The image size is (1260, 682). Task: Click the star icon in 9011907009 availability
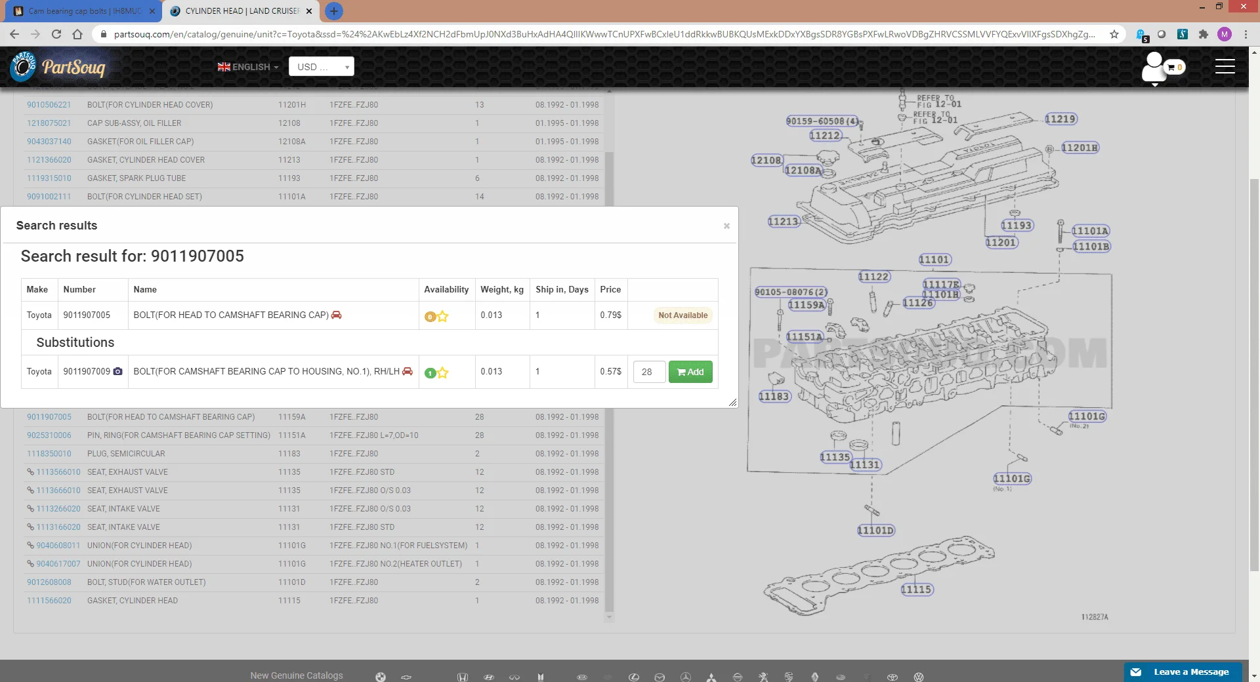point(443,372)
